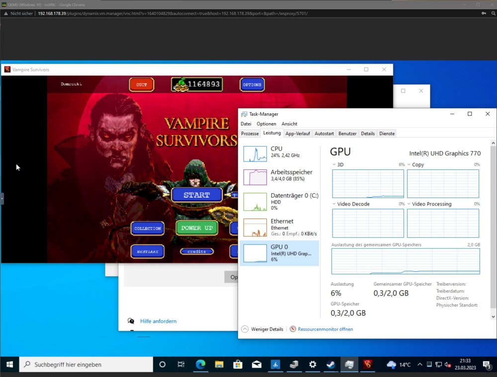Open the POWER UP screen
Image resolution: width=497 pixels, height=377 pixels.
click(197, 228)
